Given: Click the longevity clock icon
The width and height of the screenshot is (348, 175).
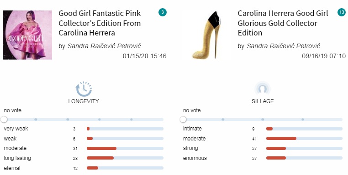Looking at the screenshot, I should tap(84, 89).
